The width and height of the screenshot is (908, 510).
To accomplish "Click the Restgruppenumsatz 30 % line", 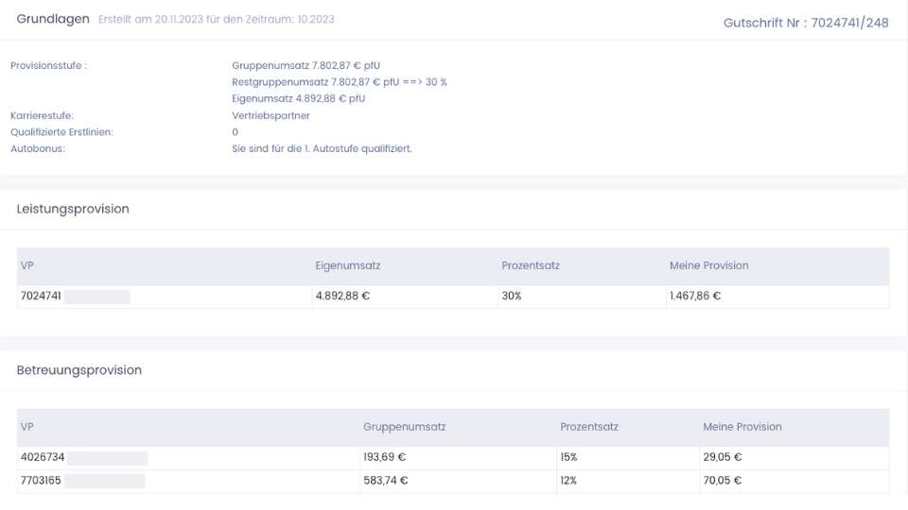I will click(x=340, y=82).
